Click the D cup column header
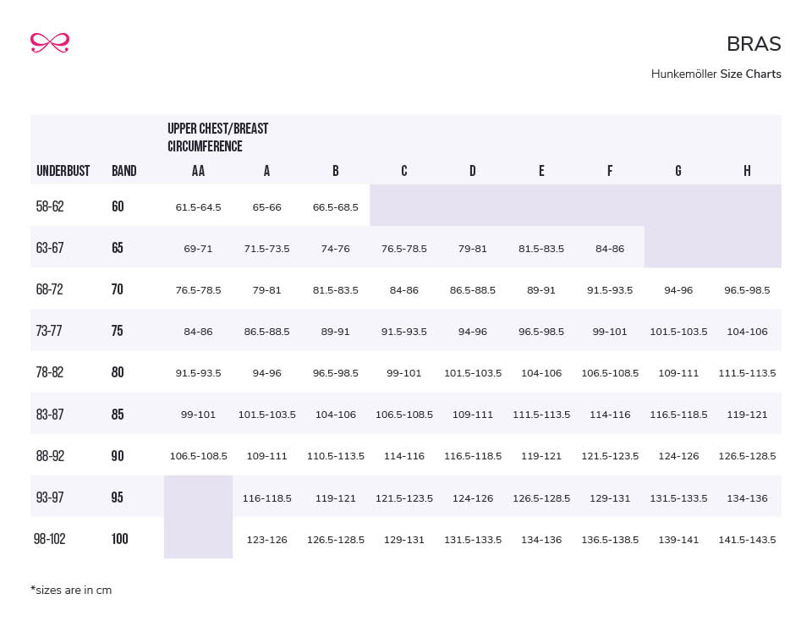 tap(472, 171)
